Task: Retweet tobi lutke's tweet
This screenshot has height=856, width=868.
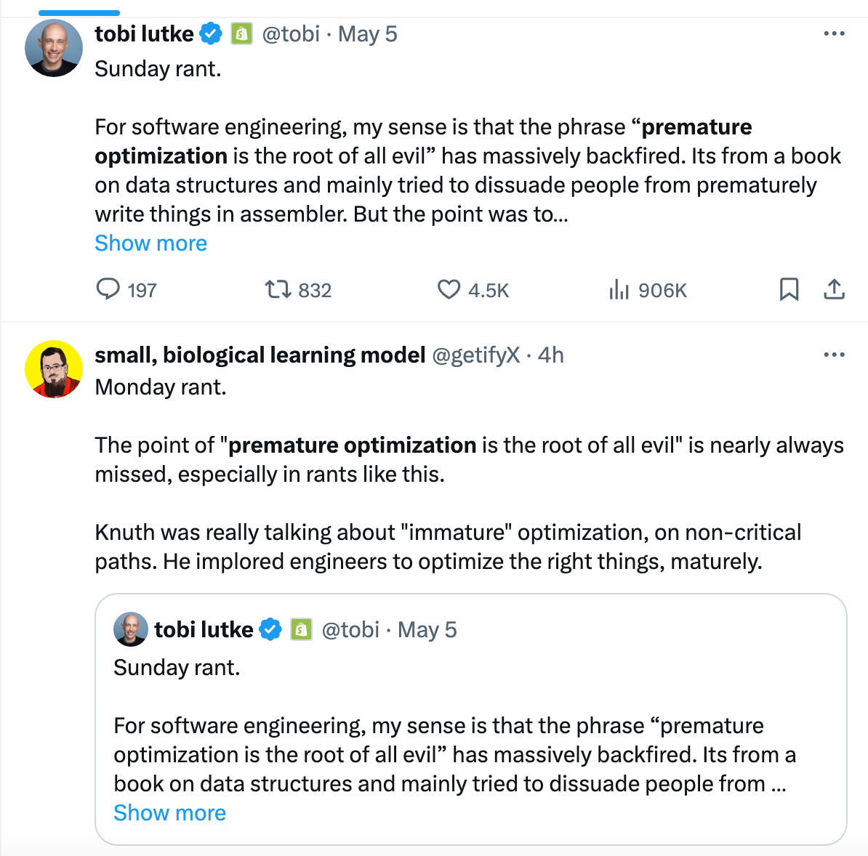Action: (277, 289)
